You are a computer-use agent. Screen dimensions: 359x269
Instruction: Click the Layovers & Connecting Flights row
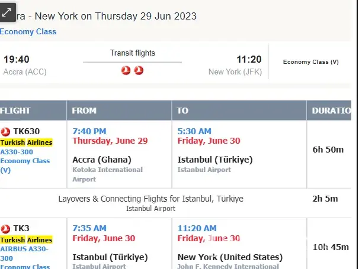click(150, 199)
